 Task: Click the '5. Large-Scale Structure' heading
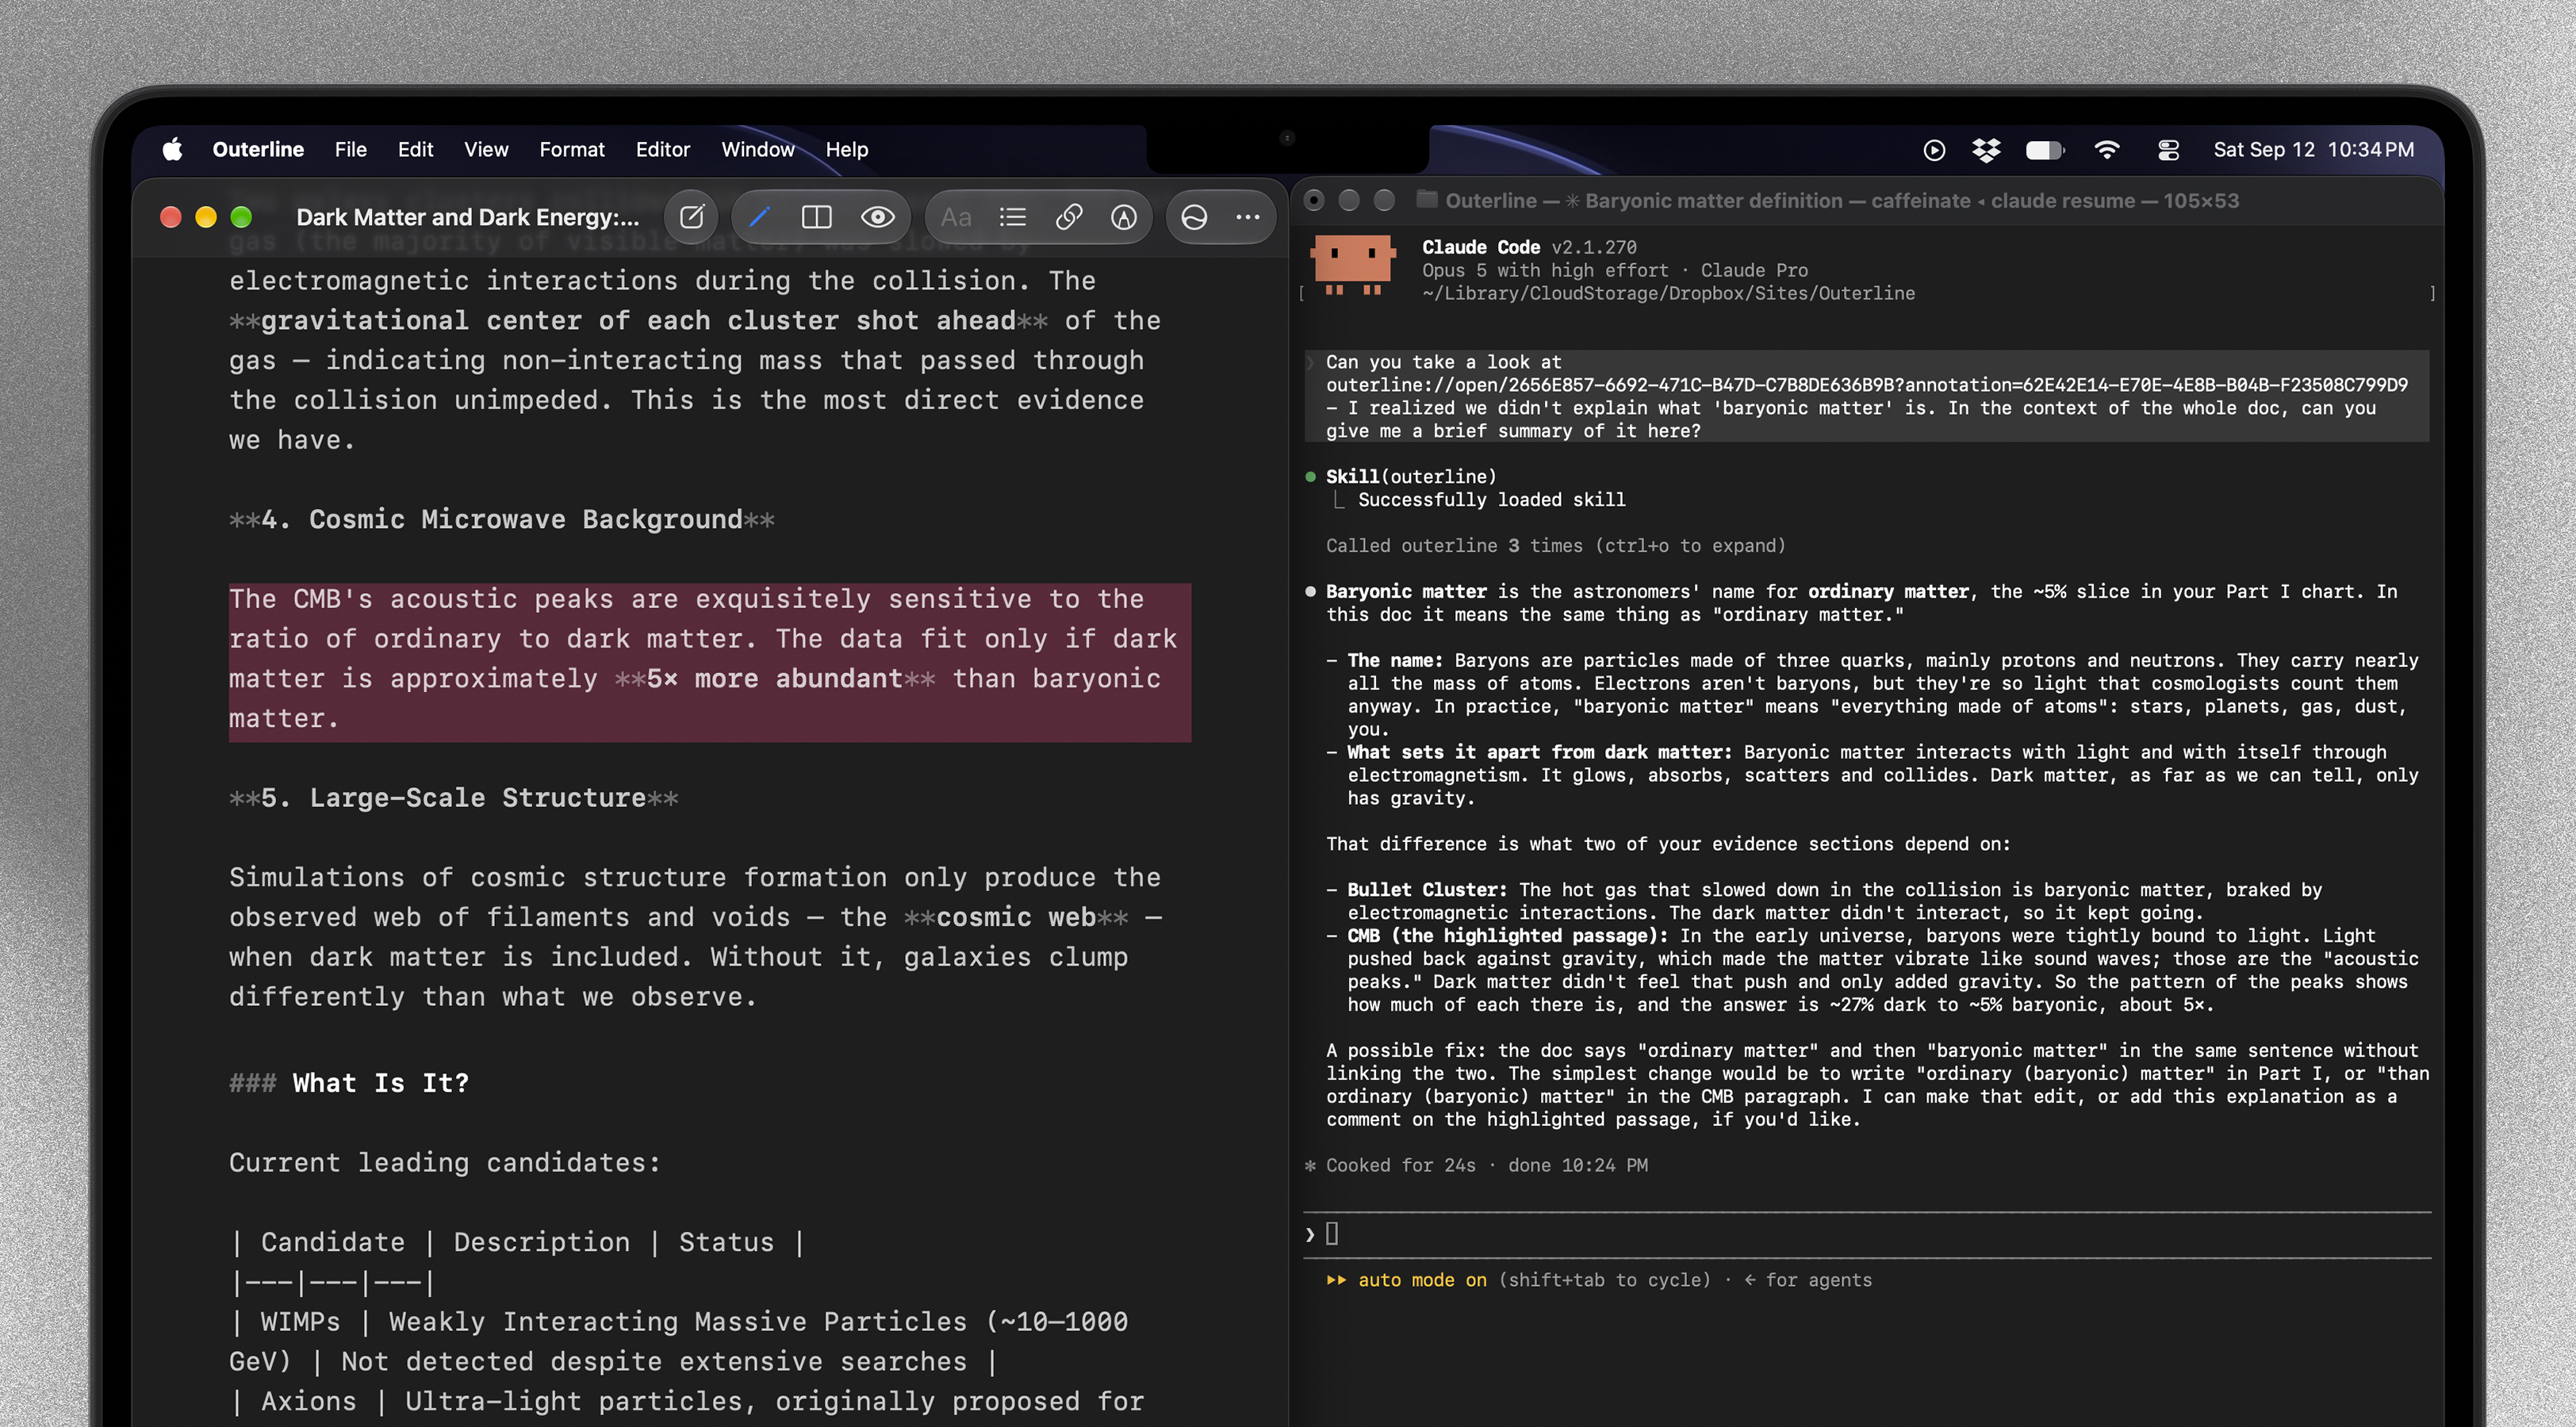454,798
